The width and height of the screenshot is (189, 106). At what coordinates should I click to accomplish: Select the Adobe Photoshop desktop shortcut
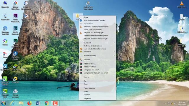tap(15, 31)
